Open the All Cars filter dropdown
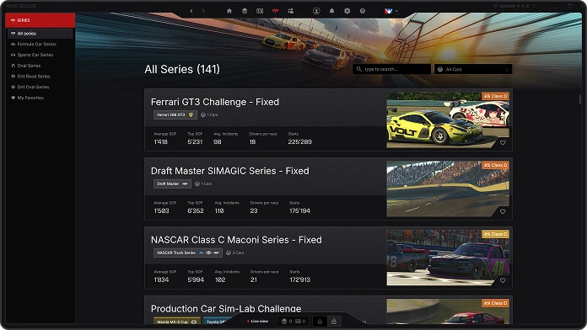587x330 pixels. [x=473, y=69]
